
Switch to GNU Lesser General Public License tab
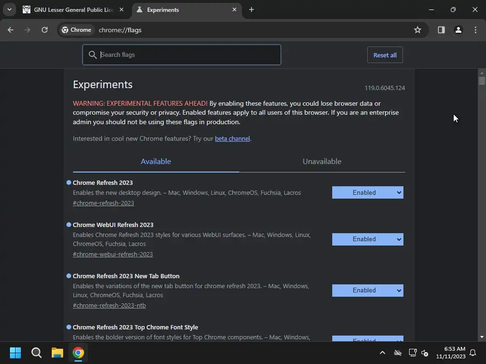tap(74, 9)
